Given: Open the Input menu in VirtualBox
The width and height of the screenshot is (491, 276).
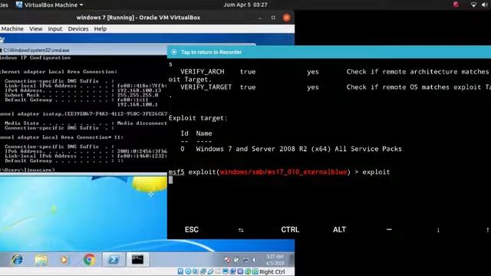Looking at the screenshot, I should (x=54, y=28).
